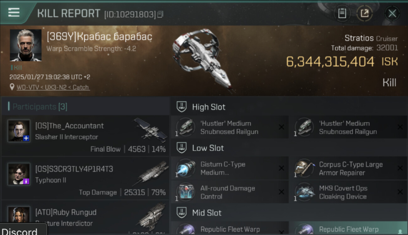This screenshot has height=235, width=408.
Task: Select Corpus C-Type Large Armor Repairer
Action: (x=348, y=168)
